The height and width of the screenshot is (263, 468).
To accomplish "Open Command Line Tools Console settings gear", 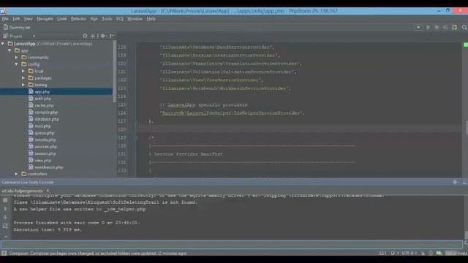I will coord(455,182).
